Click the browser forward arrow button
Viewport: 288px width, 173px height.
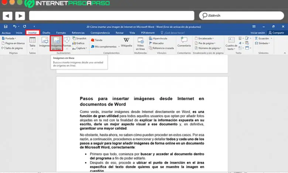pos(20,16)
